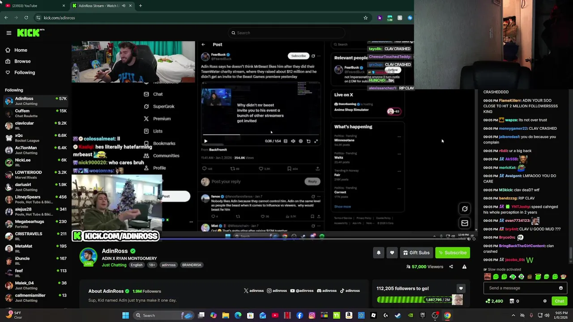573x322 pixels.
Task: Open AdinRoss TikTok social link
Action: [350, 291]
